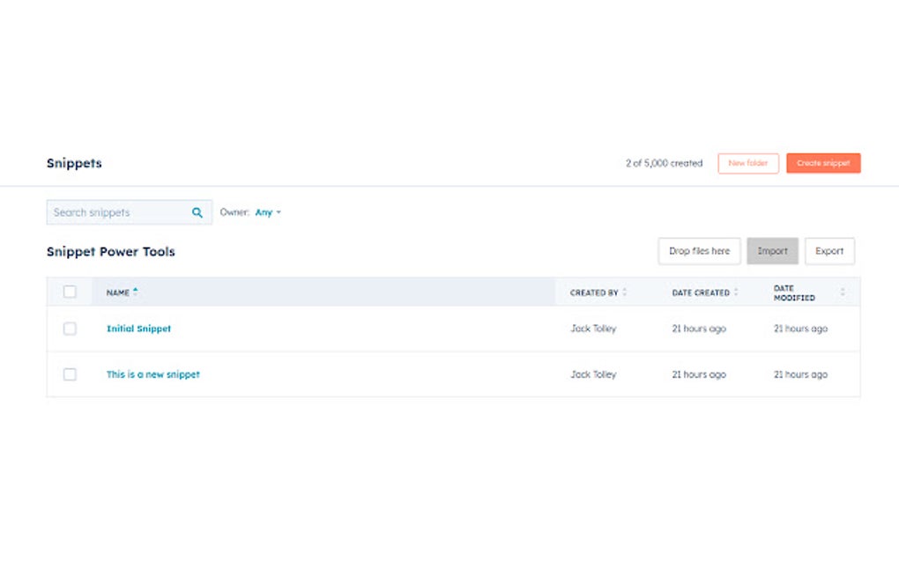899x562 pixels.
Task: Open the Owner Any dropdown
Action: (267, 212)
